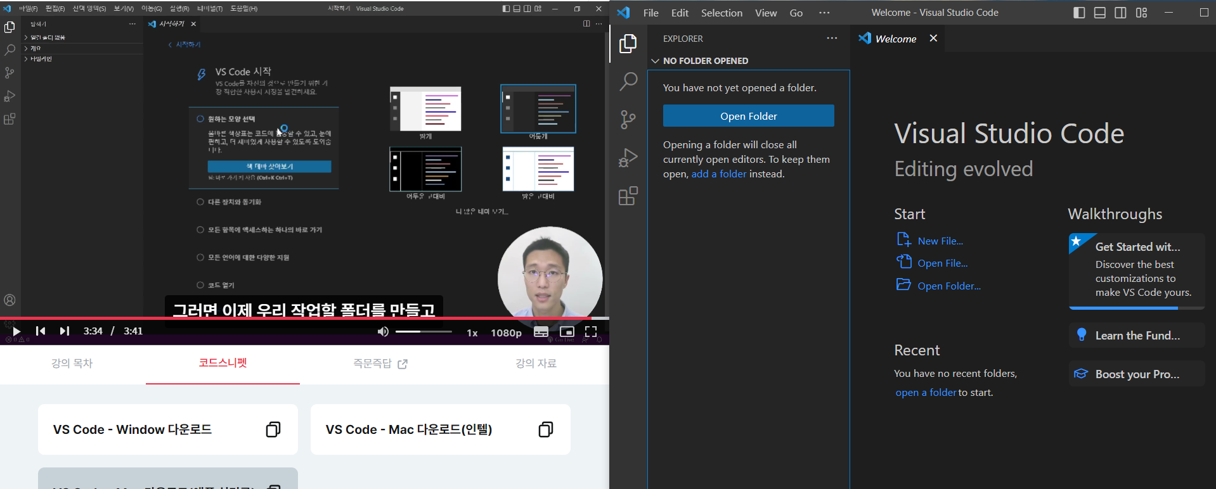Copy the VS Code - Mac 다운로드(인텔) snippet
The image size is (1216, 489).
click(546, 429)
